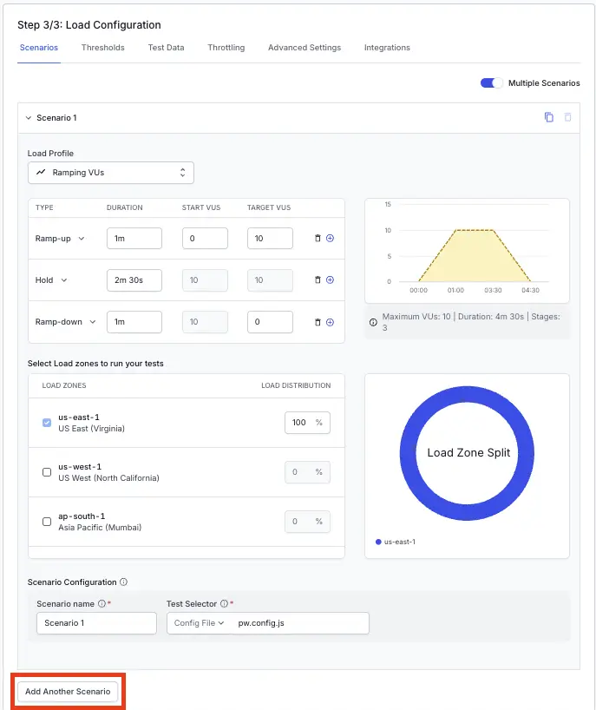The height and width of the screenshot is (710, 596).
Task: Edit the Ramp-up target VUs field
Action: coord(270,238)
